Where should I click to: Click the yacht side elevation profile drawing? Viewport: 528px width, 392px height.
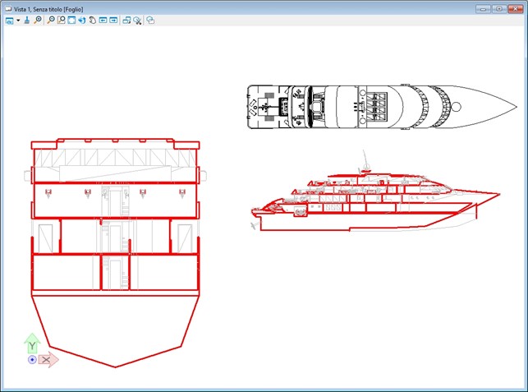point(370,201)
